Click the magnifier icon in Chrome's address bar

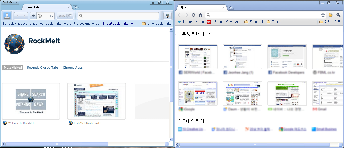(x=209, y=15)
